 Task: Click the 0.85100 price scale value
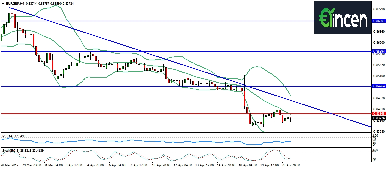(379, 76)
